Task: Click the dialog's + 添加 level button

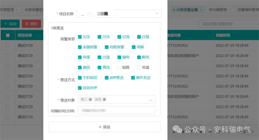Action: click(104, 127)
